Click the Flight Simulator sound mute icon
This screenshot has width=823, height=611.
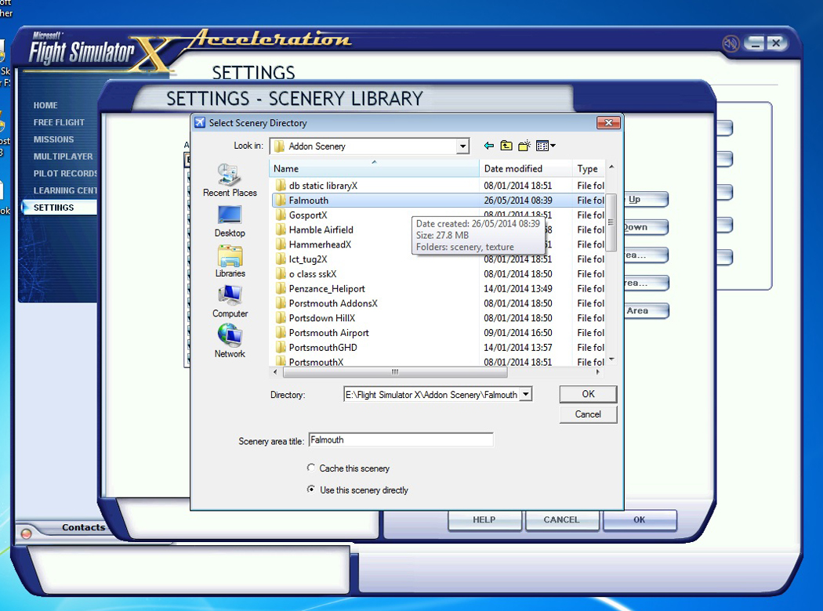pyautogui.click(x=730, y=44)
